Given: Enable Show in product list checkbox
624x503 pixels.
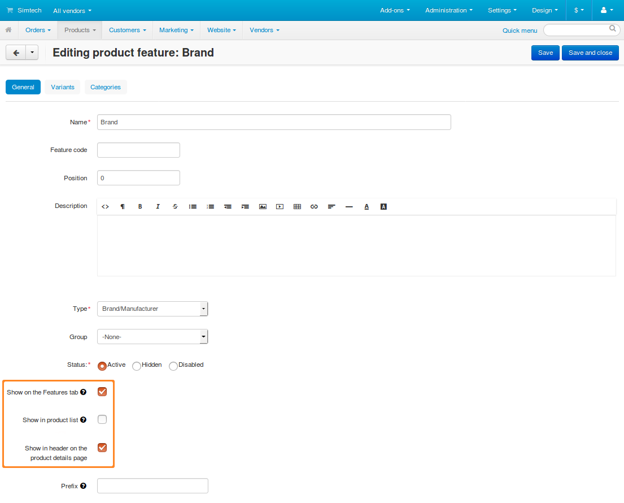Looking at the screenshot, I should tap(102, 419).
